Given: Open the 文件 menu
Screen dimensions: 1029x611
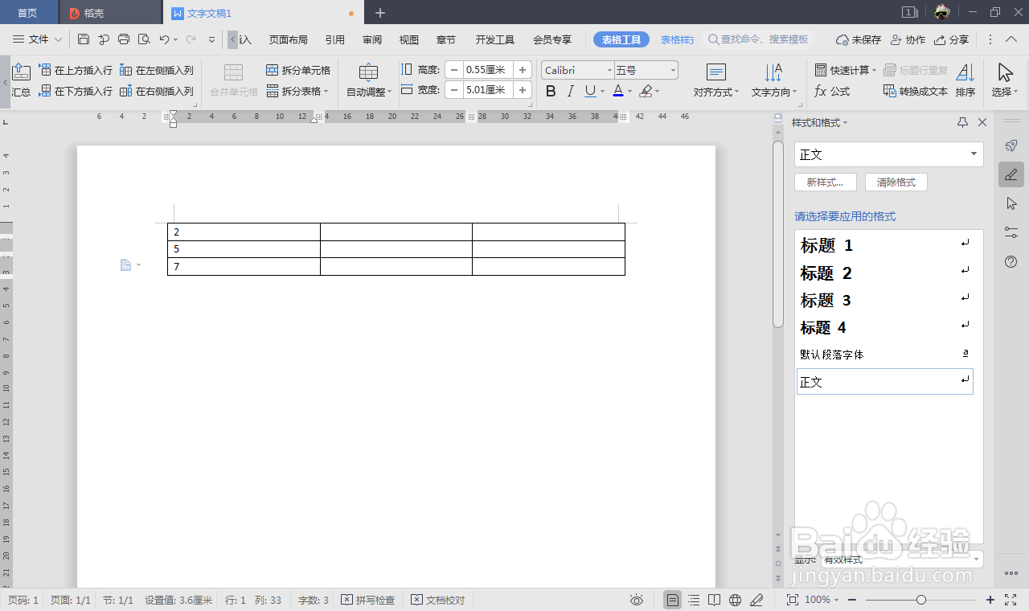Looking at the screenshot, I should coord(38,39).
